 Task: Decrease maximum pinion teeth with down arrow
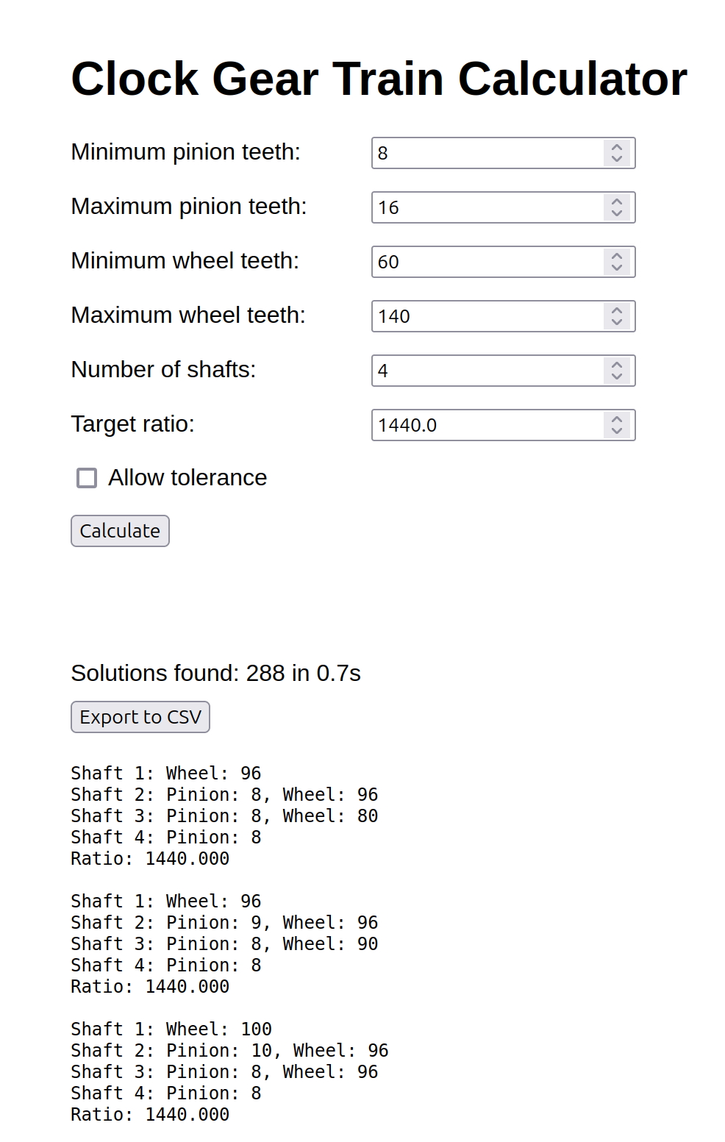click(616, 213)
